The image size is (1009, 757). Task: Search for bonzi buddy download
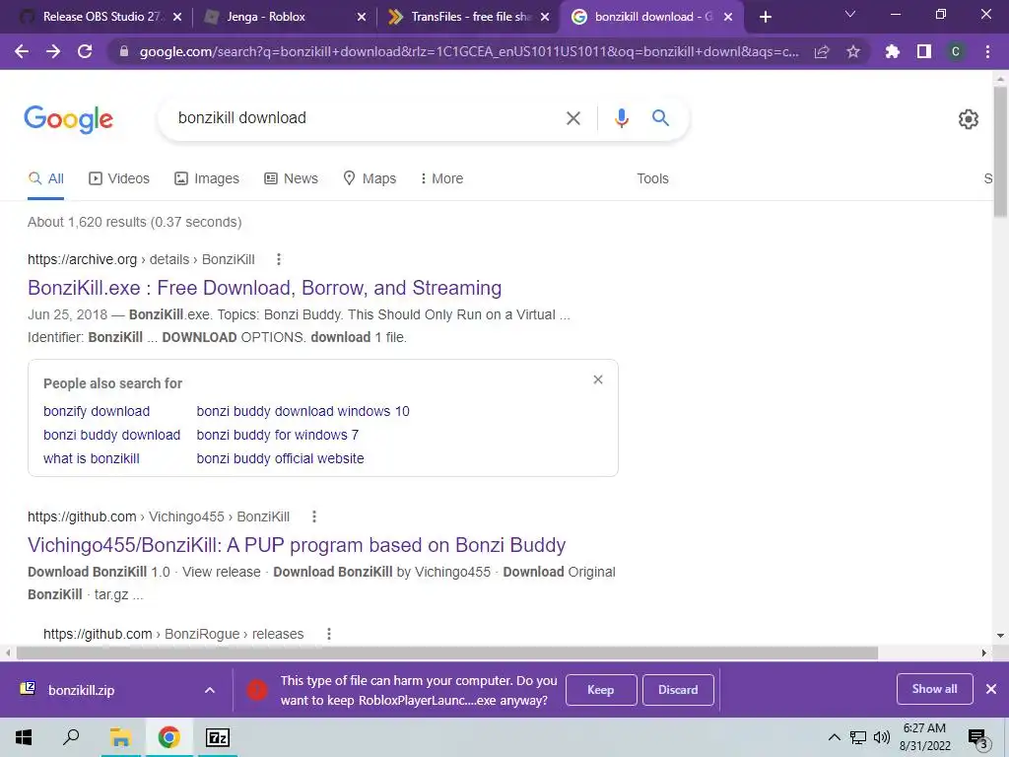coord(112,435)
